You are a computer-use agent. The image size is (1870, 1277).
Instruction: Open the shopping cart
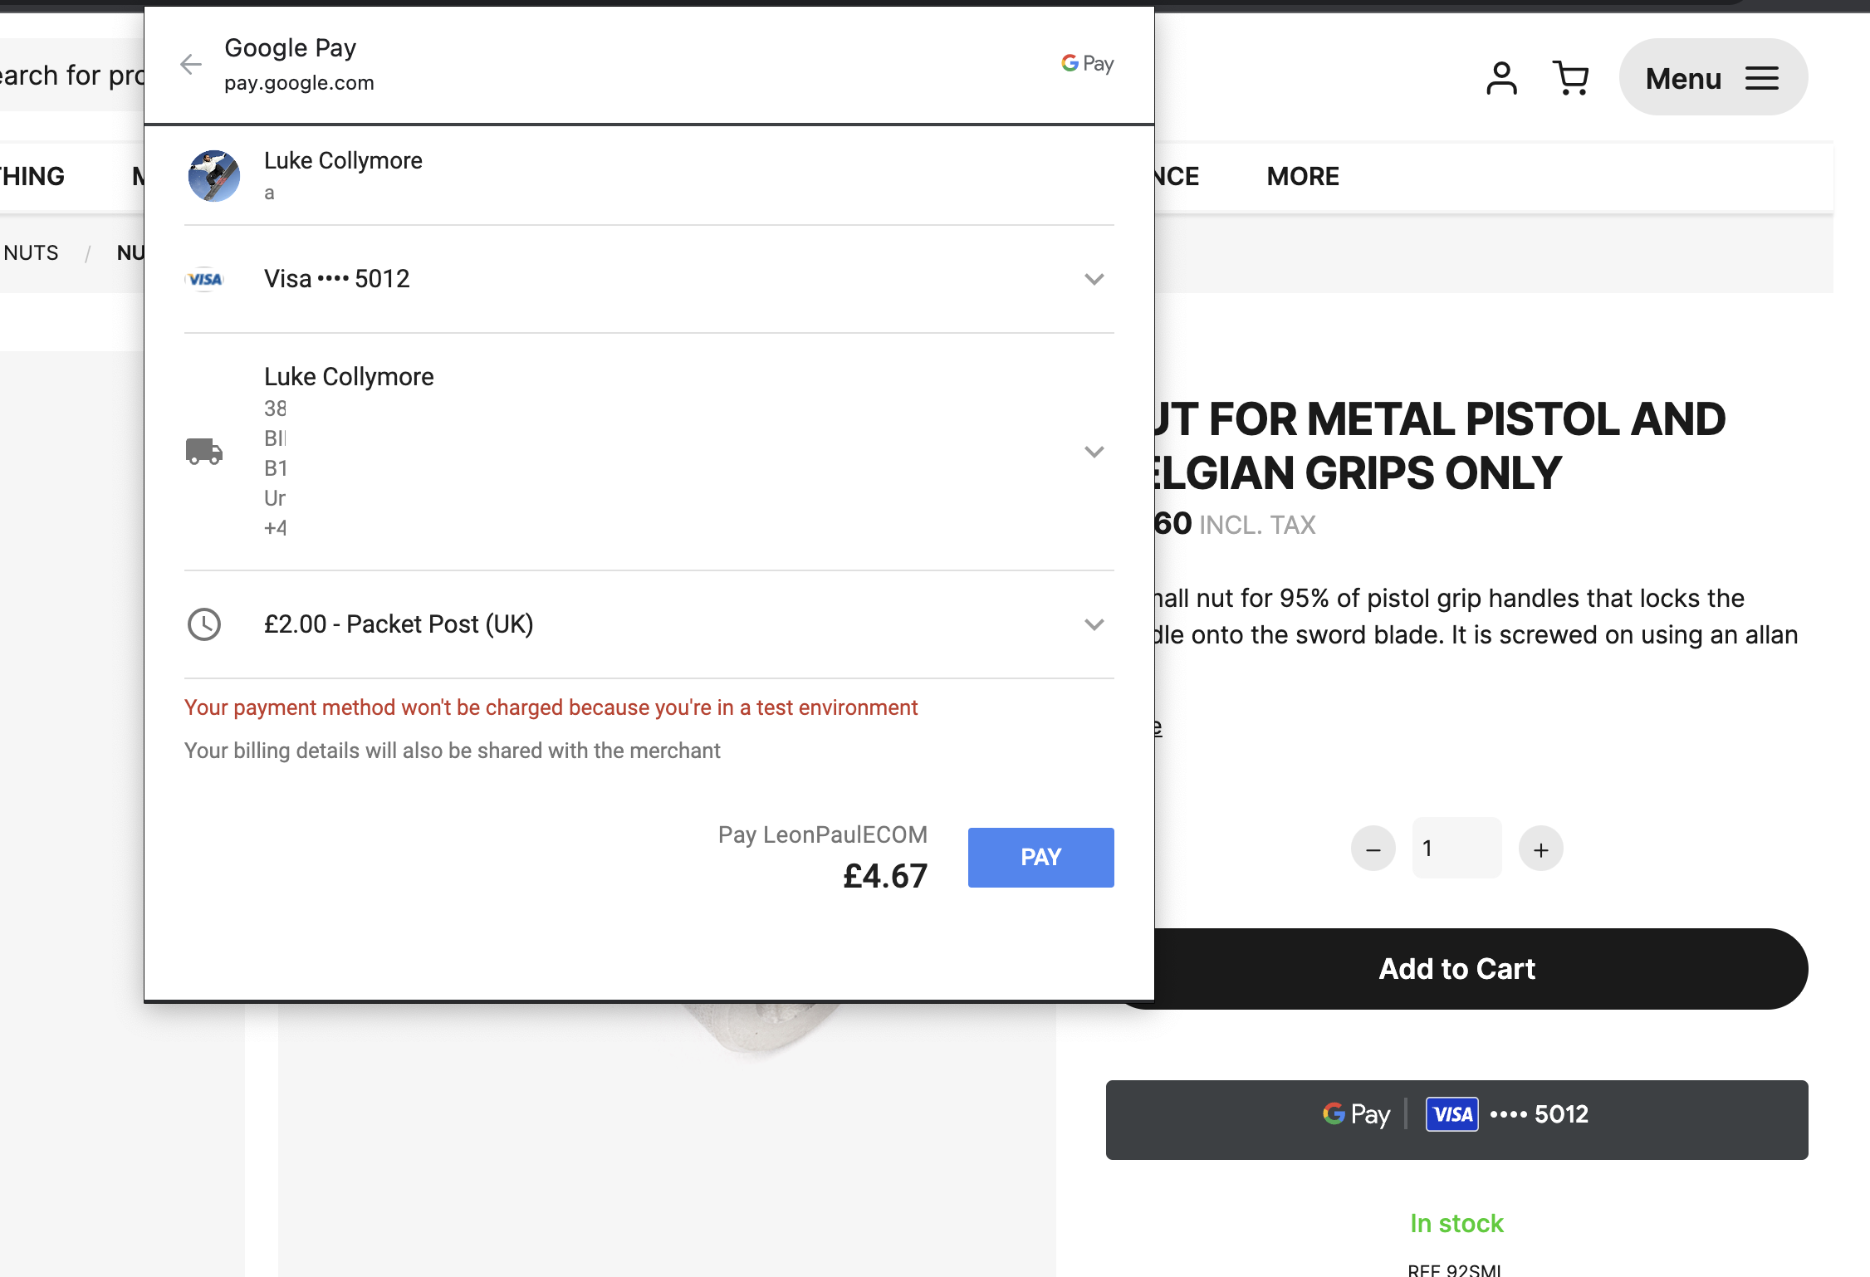pyautogui.click(x=1571, y=77)
